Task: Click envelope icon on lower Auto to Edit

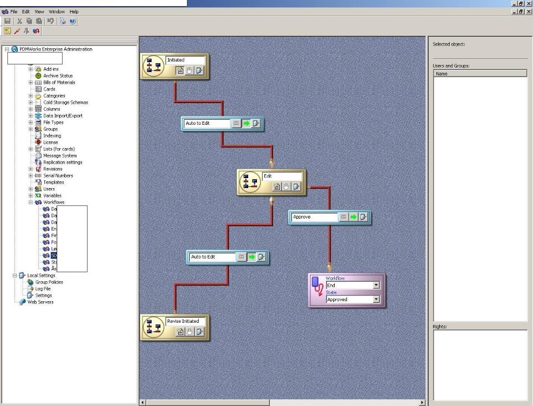Action: click(x=242, y=257)
